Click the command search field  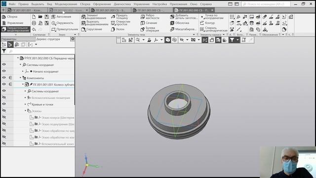[266, 4]
